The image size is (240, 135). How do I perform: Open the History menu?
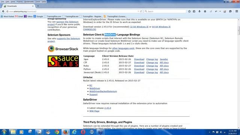[x=19, y=1]
